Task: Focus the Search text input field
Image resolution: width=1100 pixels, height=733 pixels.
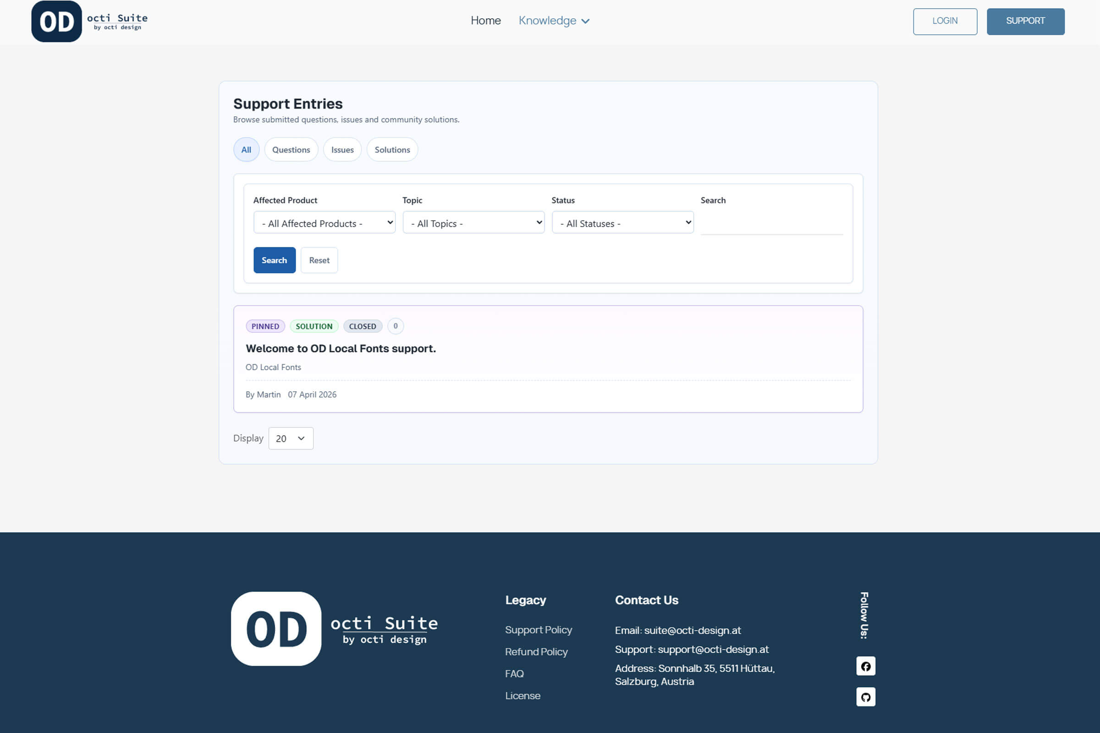Action: (x=772, y=224)
